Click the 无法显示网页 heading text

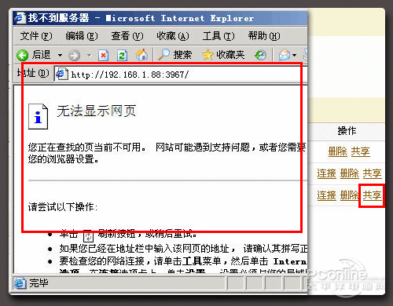97,111
